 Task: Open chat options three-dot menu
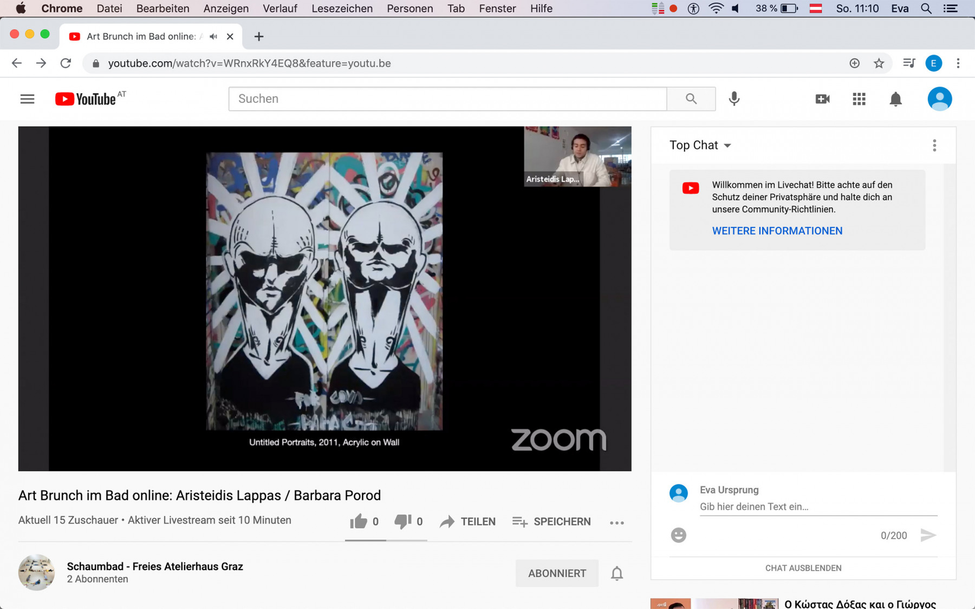(x=934, y=145)
